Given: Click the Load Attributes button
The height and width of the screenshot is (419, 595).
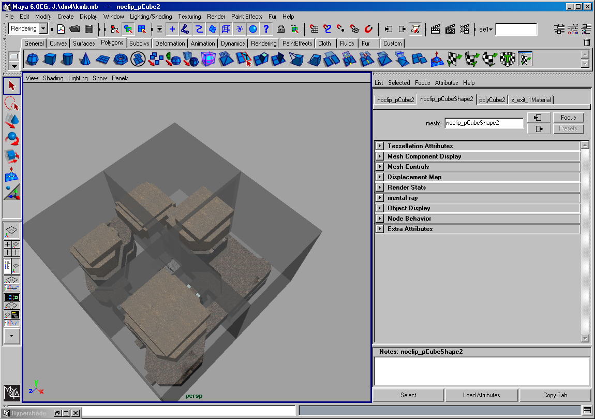Looking at the screenshot, I should click(481, 395).
